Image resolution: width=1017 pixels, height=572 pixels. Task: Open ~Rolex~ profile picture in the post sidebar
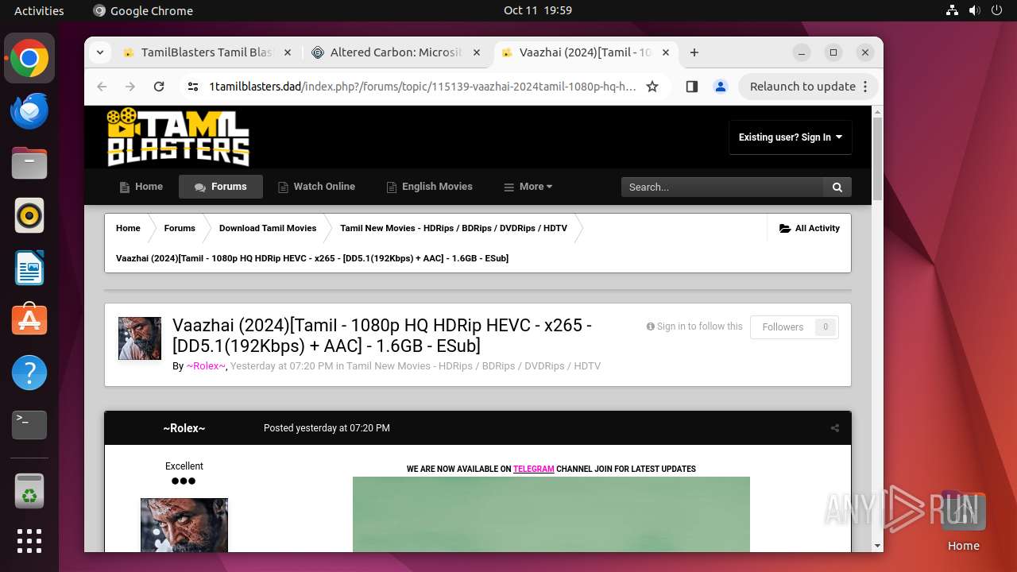click(x=184, y=525)
